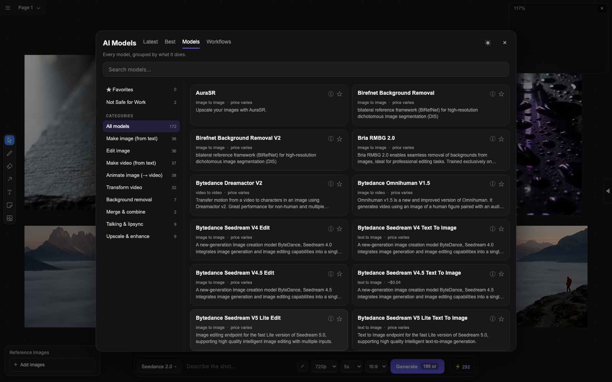Favorite the AuraSR model
Image resolution: width=612 pixels, height=382 pixels.
pos(339,94)
